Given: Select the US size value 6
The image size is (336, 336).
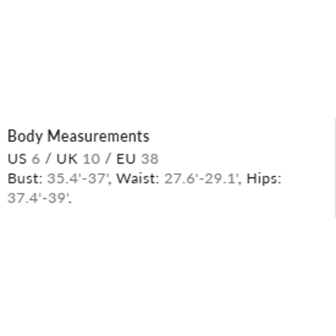Looking at the screenshot, I should pos(35,159).
